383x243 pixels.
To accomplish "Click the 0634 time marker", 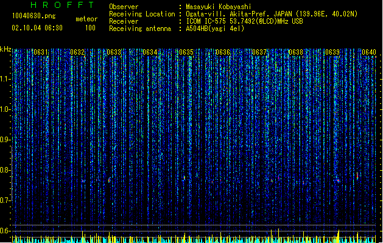I will [150, 52].
